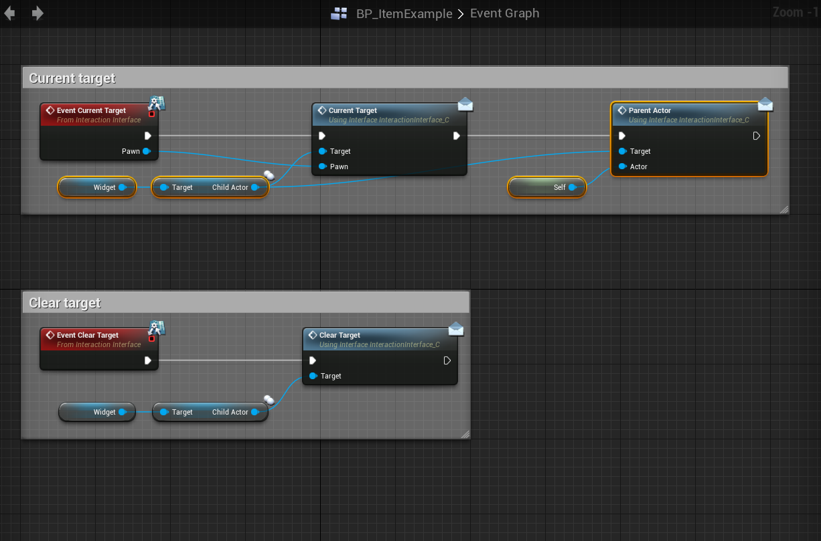Click Pawn output pin on Event Current Target
The height and width of the screenshot is (541, 821).
pyautogui.click(x=146, y=151)
